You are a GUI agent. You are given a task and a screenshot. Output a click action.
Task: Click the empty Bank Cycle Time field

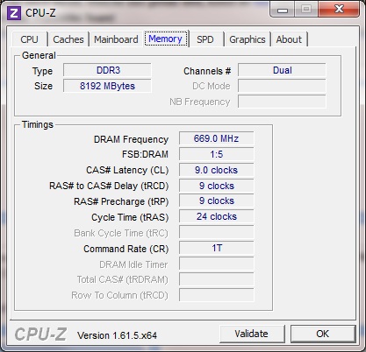217,233
